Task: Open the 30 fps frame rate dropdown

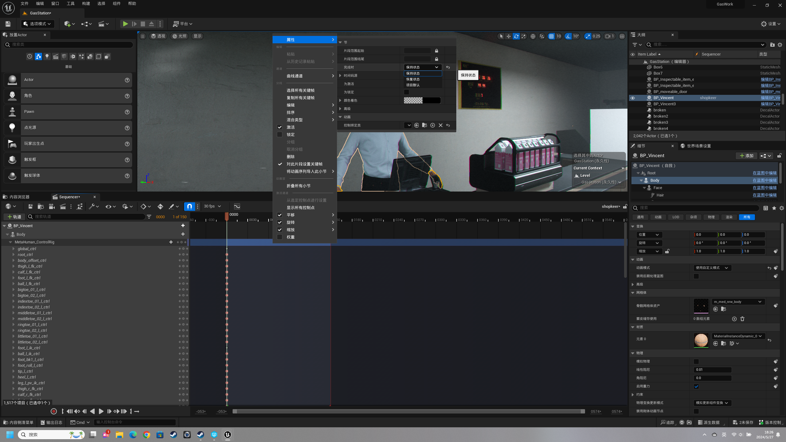Action: click(x=213, y=206)
